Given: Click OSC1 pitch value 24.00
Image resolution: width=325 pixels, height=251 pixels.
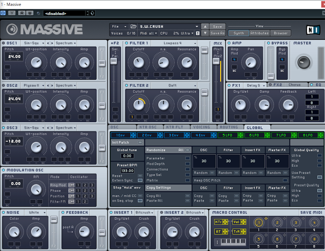Looking at the screenshot, I should pos(14,57).
